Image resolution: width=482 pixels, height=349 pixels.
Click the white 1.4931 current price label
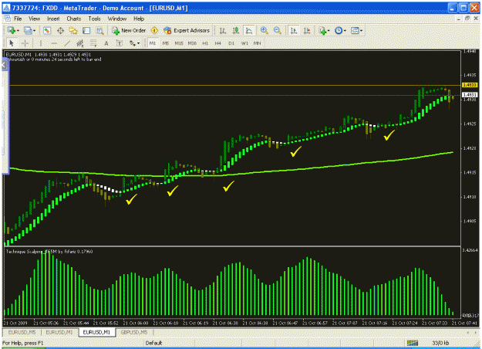click(x=470, y=95)
